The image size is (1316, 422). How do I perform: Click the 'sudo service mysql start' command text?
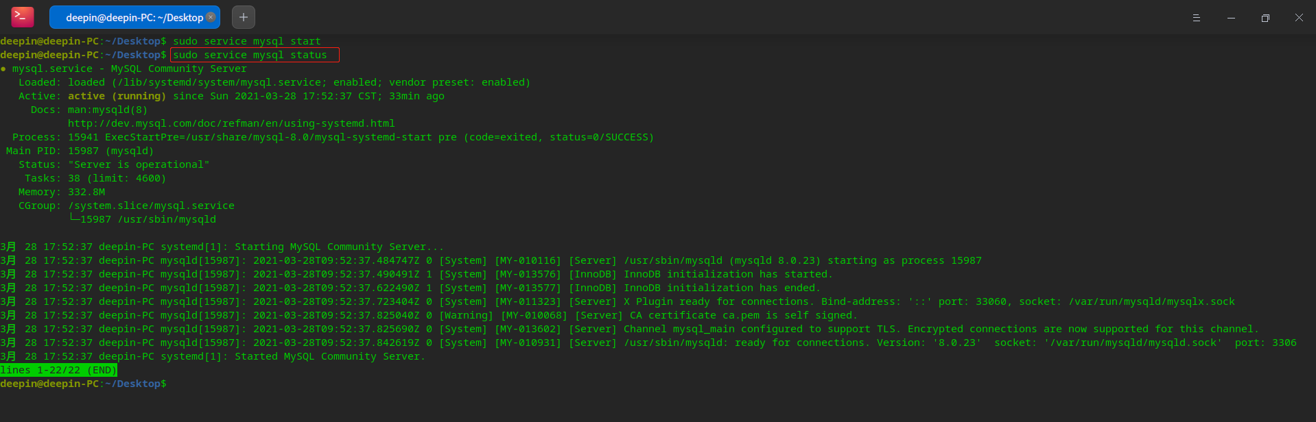point(247,41)
